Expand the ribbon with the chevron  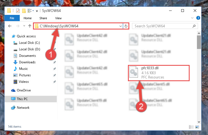(192, 18)
